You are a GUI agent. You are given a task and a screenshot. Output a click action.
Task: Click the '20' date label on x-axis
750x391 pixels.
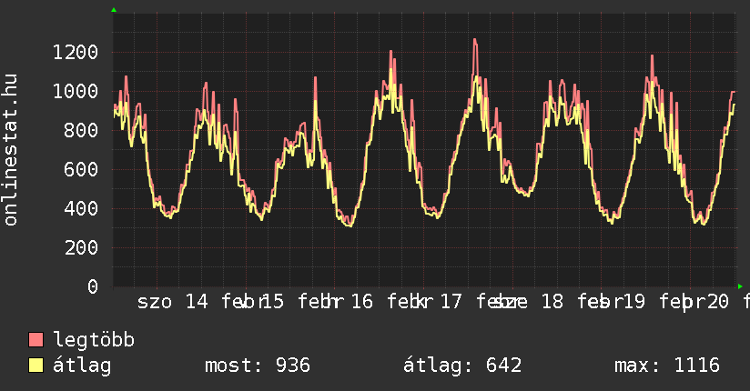718,301
